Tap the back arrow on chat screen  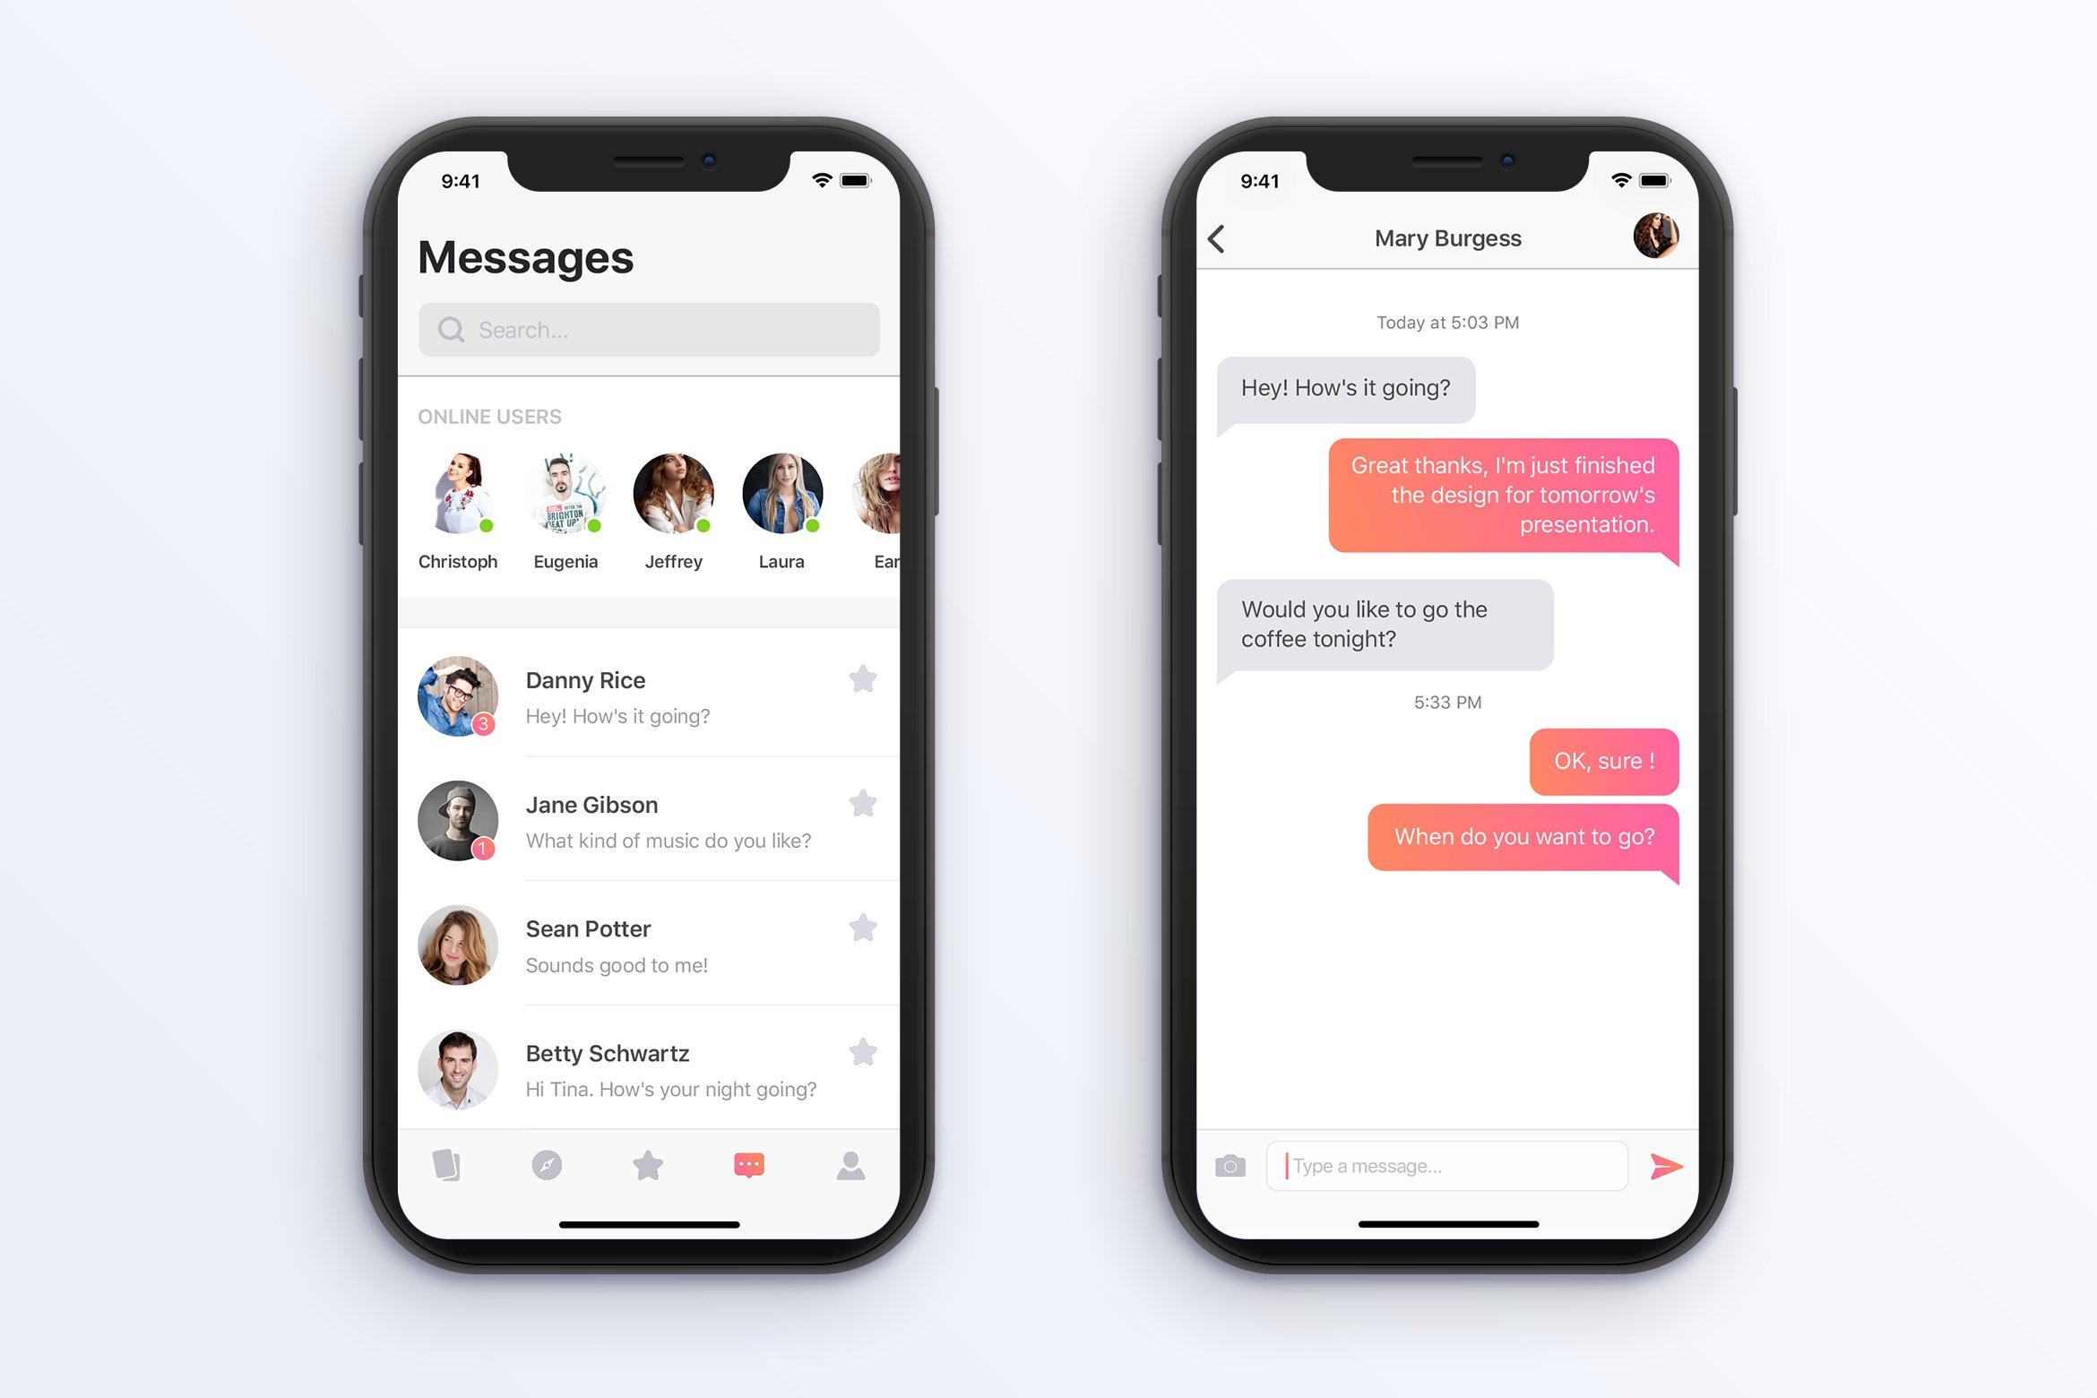click(1215, 237)
